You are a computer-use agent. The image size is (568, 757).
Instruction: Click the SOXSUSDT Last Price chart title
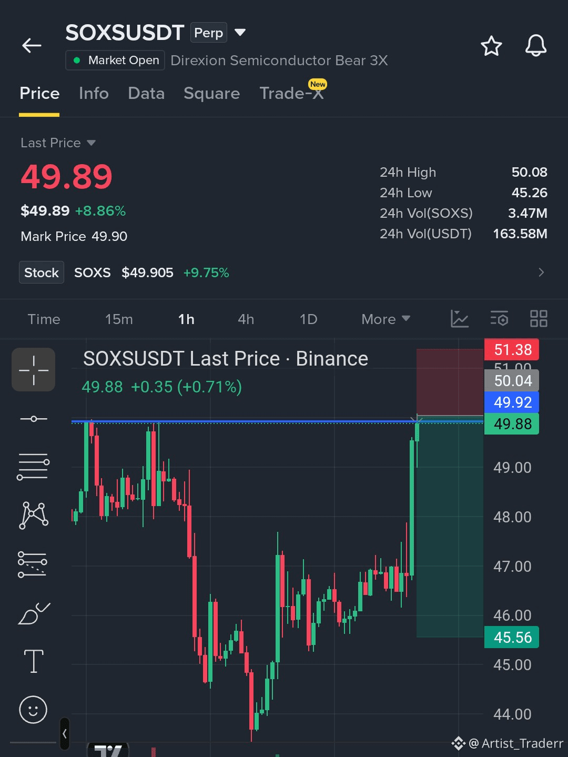[x=226, y=359]
